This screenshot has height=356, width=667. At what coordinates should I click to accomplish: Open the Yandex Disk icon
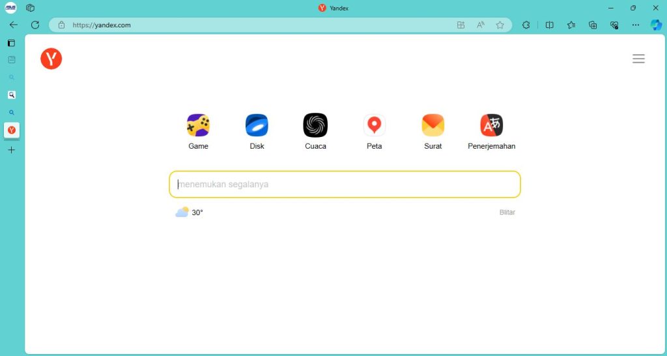(257, 125)
